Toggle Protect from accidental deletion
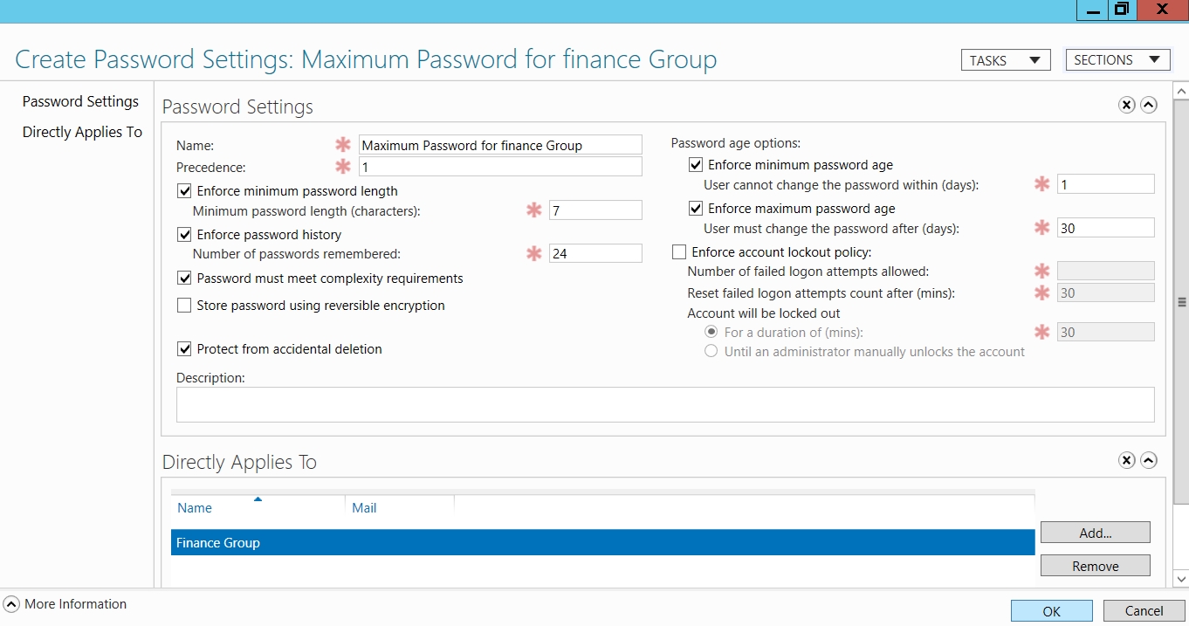This screenshot has height=626, width=1189. (184, 349)
